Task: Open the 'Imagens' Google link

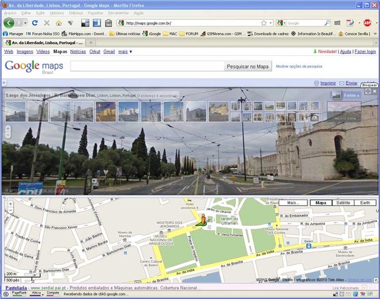Action: [x=25, y=51]
